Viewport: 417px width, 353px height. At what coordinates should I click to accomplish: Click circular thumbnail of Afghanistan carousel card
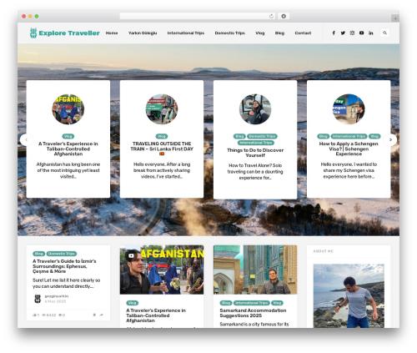point(68,109)
